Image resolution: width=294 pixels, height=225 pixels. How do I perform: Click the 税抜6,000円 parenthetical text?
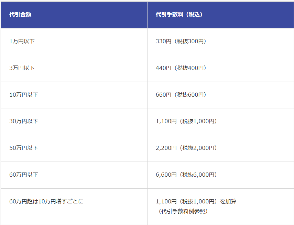(198, 175)
